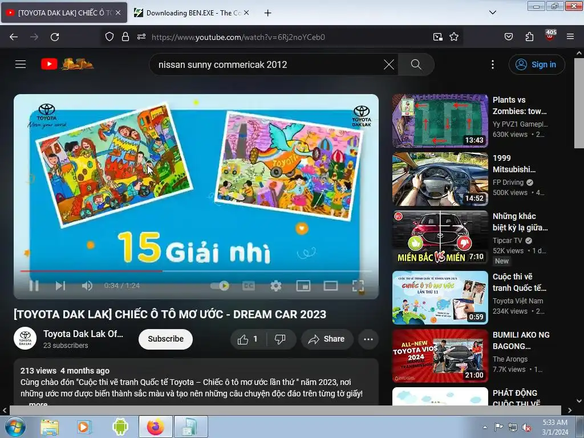Open BUMILI AKO NG BAGONG video title

tap(521, 340)
